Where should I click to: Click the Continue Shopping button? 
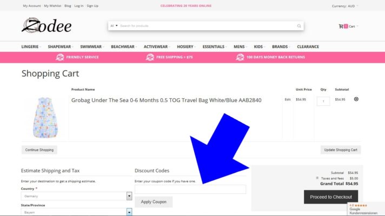pyautogui.click(x=39, y=150)
